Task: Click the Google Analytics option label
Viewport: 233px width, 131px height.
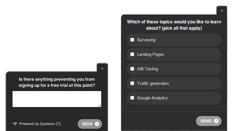Action: coord(152,98)
